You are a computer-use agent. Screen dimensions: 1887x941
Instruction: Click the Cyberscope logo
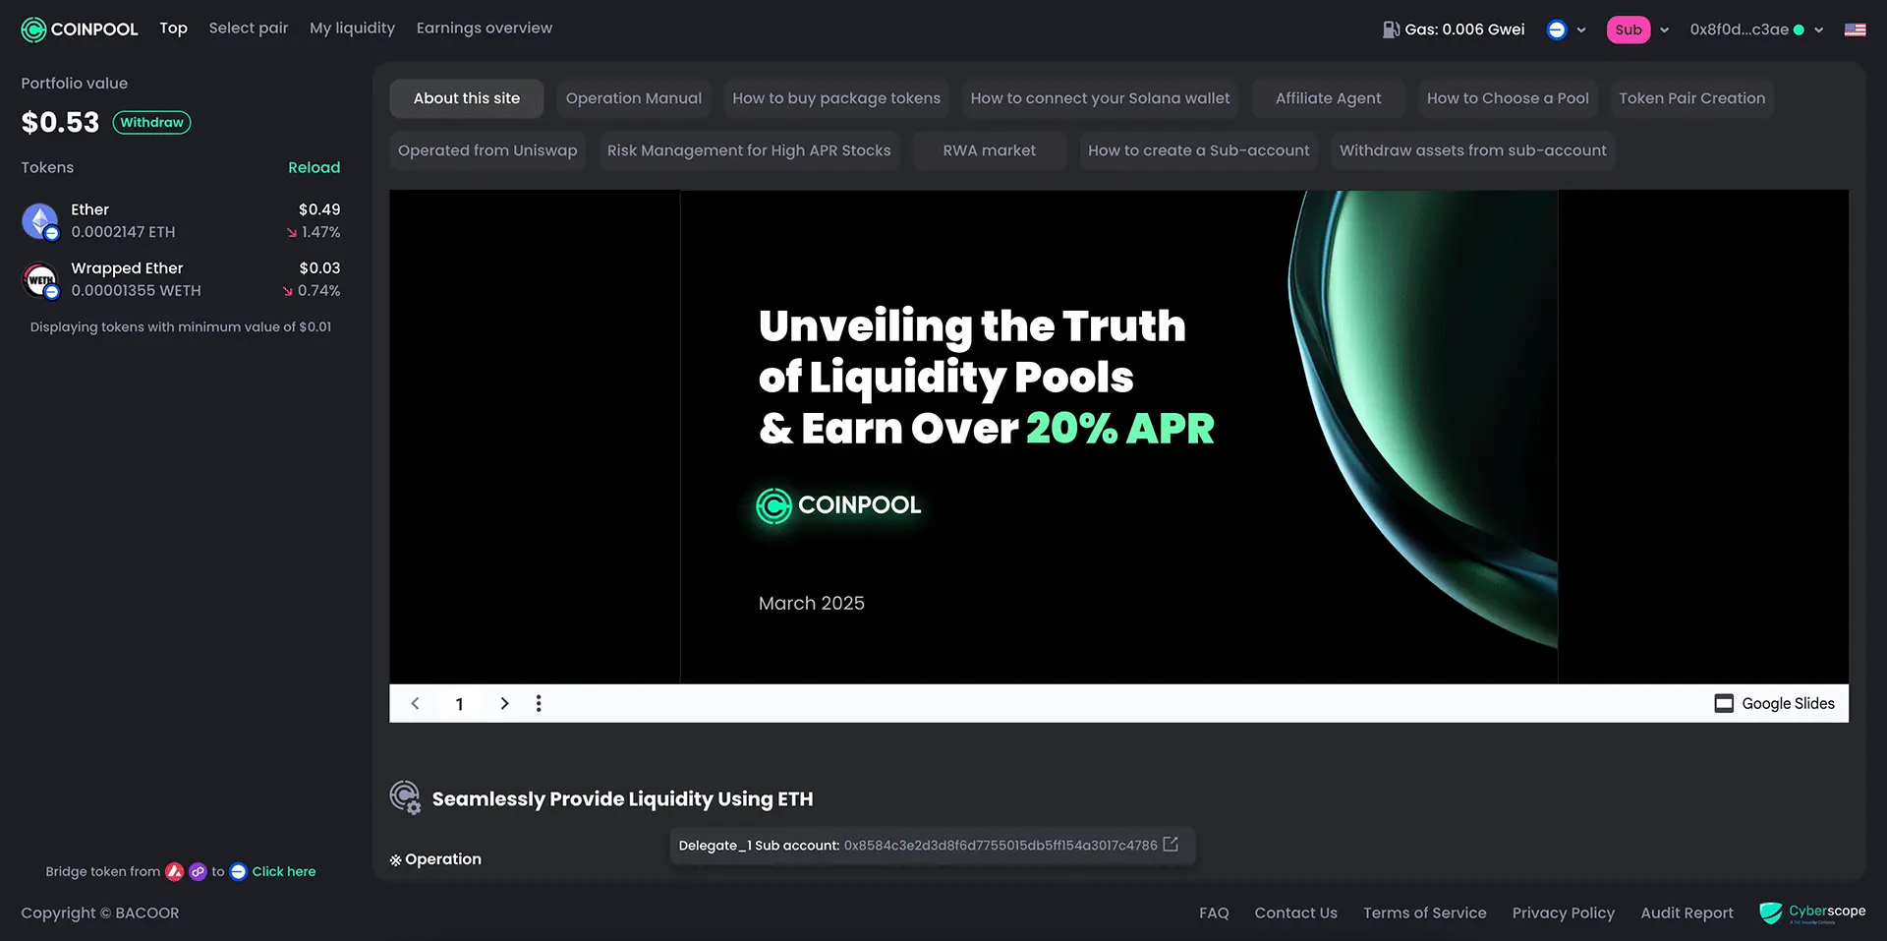1812,912
